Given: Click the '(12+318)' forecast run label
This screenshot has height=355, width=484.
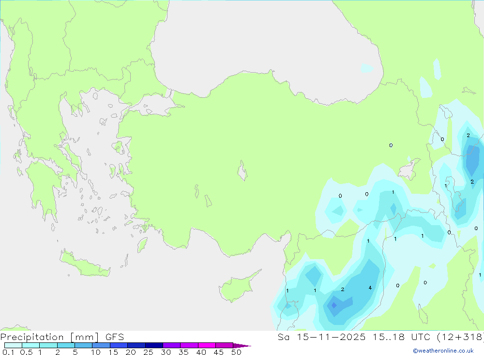Looking at the screenshot, I should [460, 337].
